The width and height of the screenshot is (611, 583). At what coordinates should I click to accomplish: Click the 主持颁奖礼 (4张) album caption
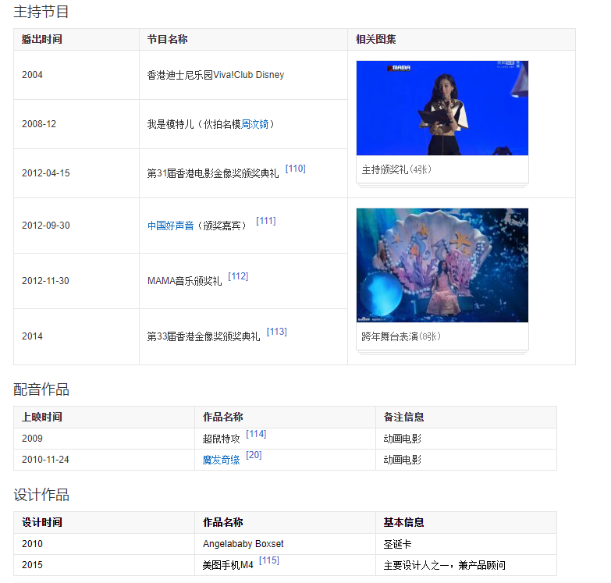point(396,169)
